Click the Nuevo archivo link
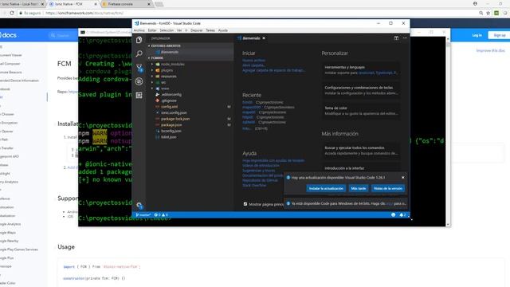 click(253, 61)
